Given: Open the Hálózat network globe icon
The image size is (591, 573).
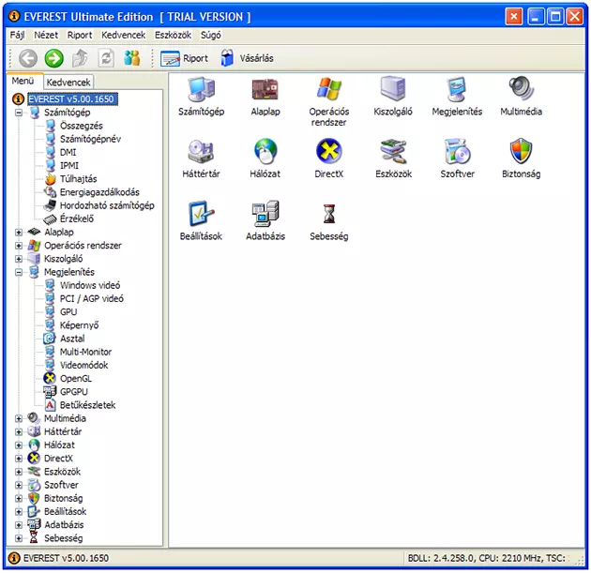Looking at the screenshot, I should 265,151.
